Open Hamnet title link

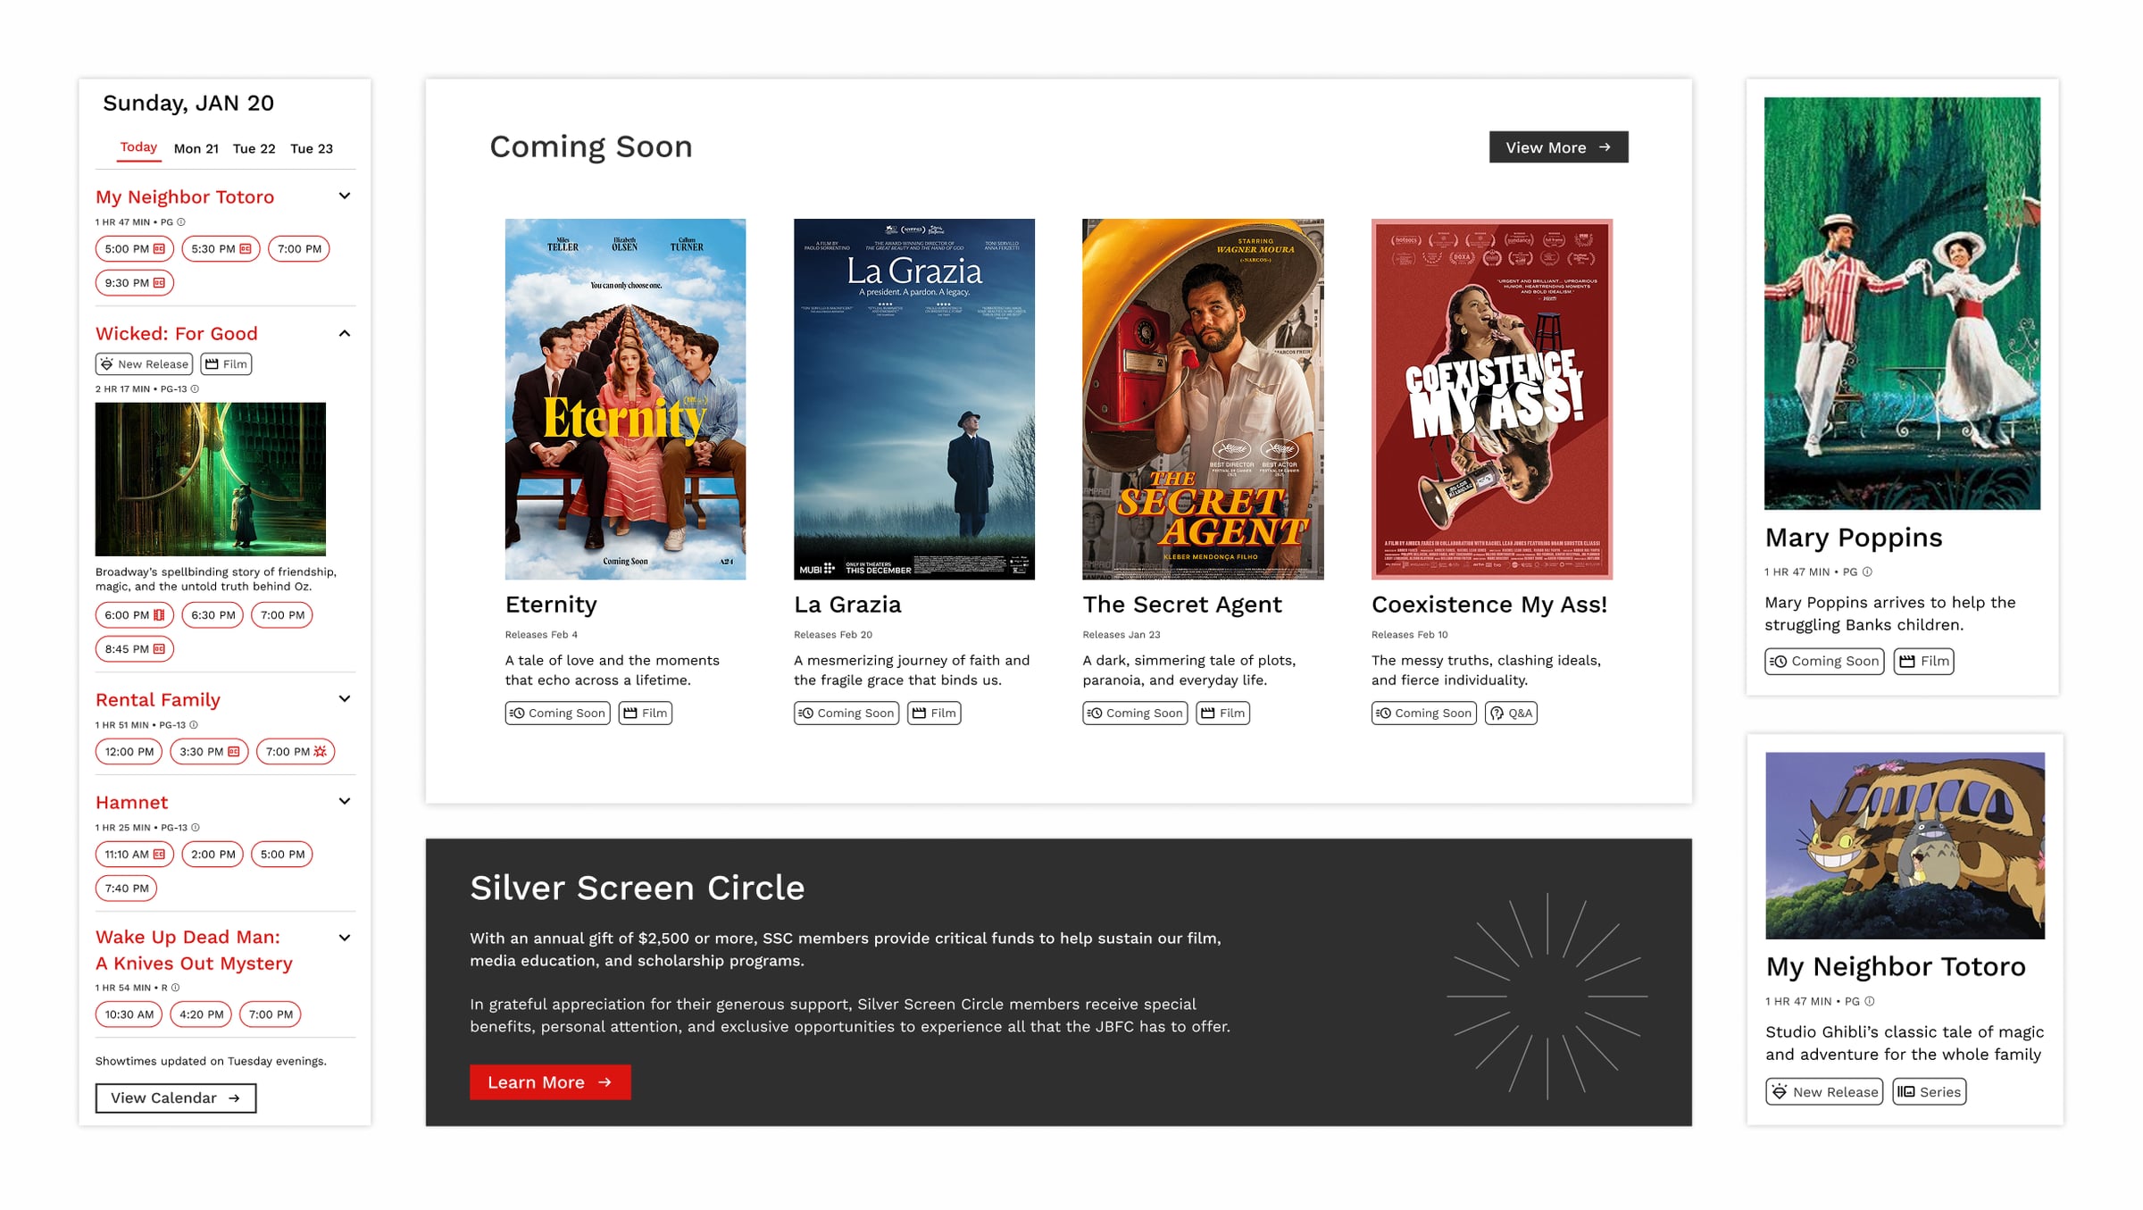[132, 803]
